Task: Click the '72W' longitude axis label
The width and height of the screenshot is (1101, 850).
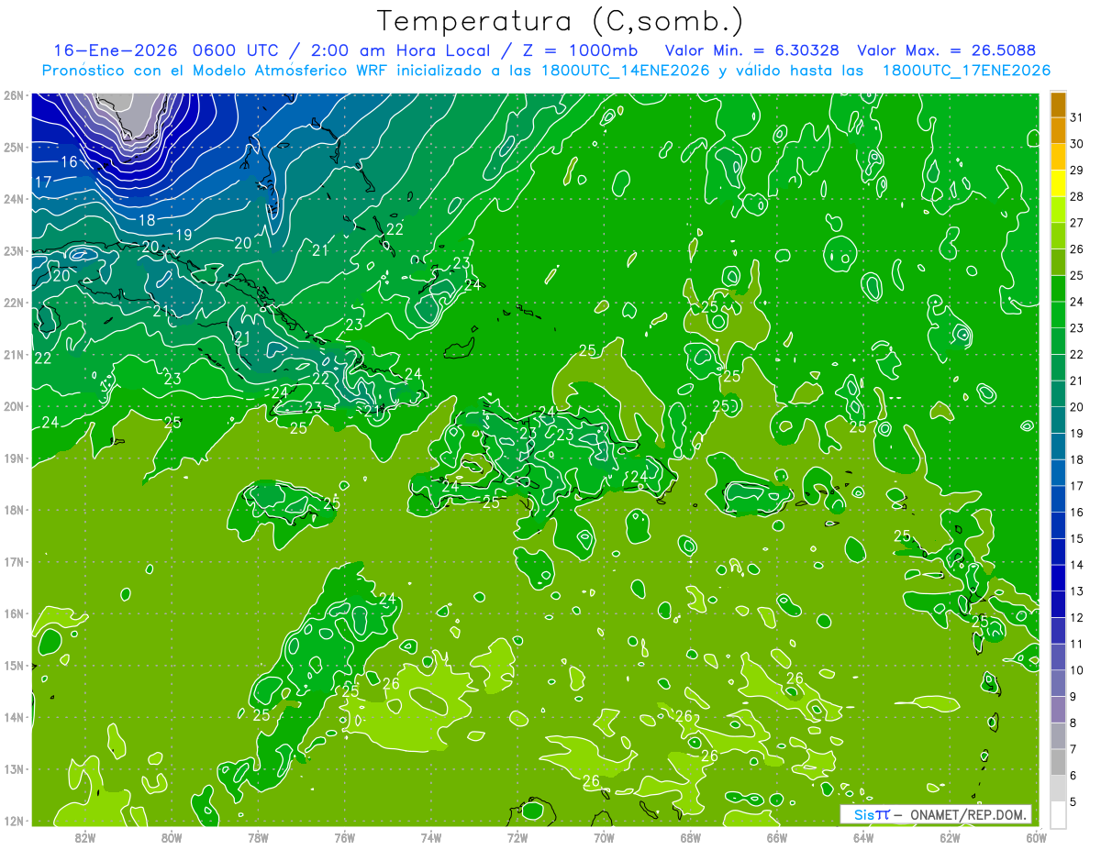Action: [x=517, y=837]
